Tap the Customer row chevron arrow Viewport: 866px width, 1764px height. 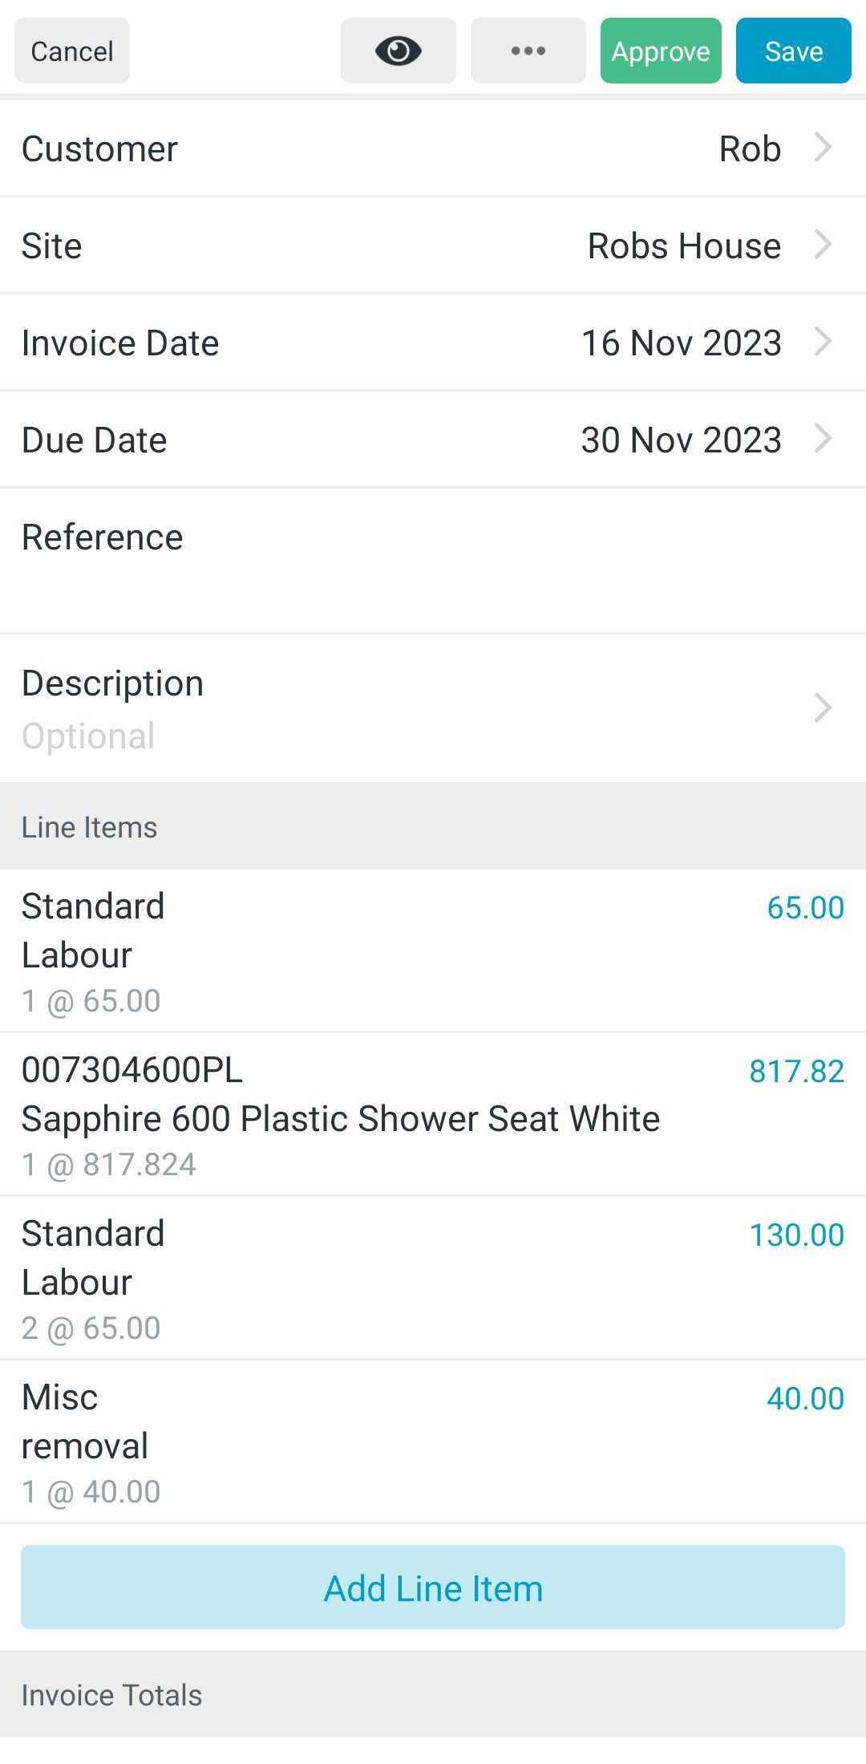click(823, 148)
